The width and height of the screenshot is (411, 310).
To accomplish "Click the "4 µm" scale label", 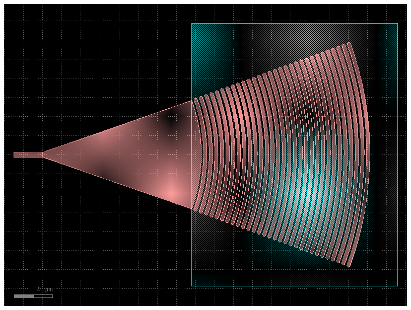I will click(x=44, y=289).
